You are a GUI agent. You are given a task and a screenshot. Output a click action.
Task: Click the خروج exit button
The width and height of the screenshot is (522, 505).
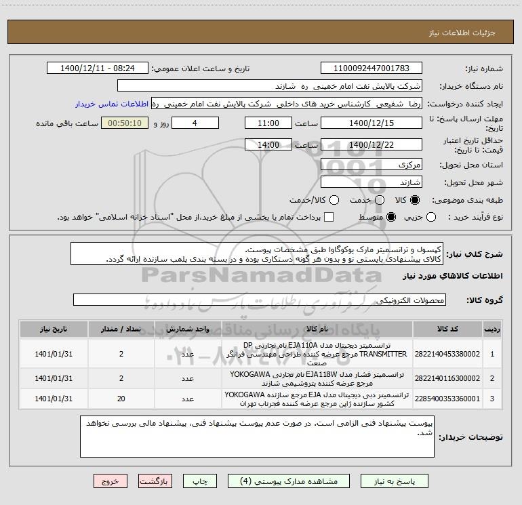pos(110,481)
